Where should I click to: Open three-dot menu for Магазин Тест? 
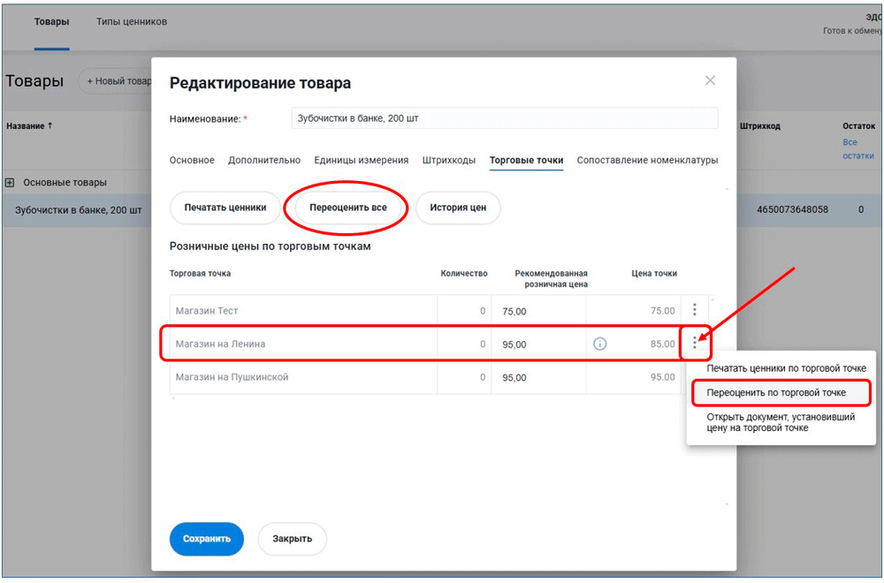pyautogui.click(x=695, y=310)
